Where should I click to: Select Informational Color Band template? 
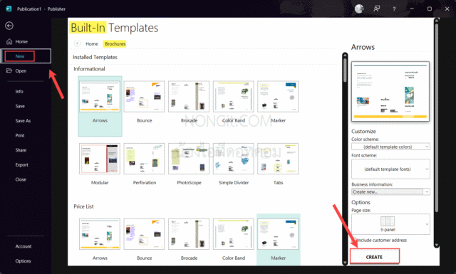[x=234, y=102]
